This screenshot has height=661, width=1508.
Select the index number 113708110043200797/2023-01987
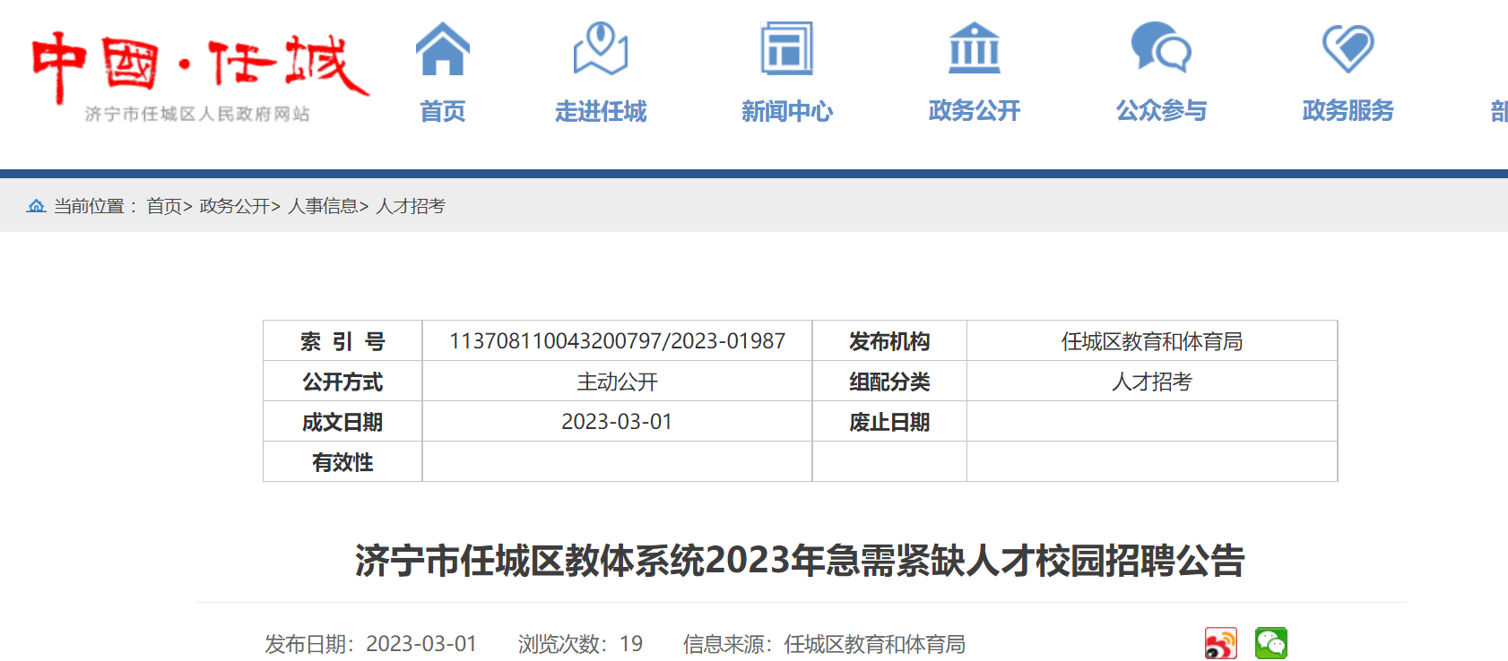[x=617, y=341]
